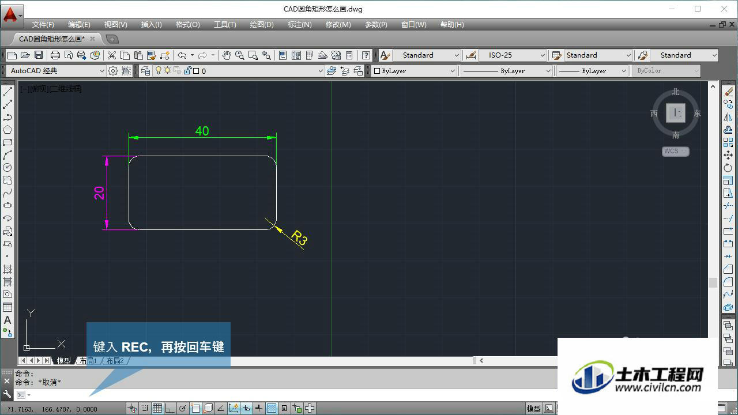The height and width of the screenshot is (415, 738).
Task: Open the ByLayer color dropdown
Action: pyautogui.click(x=414, y=71)
